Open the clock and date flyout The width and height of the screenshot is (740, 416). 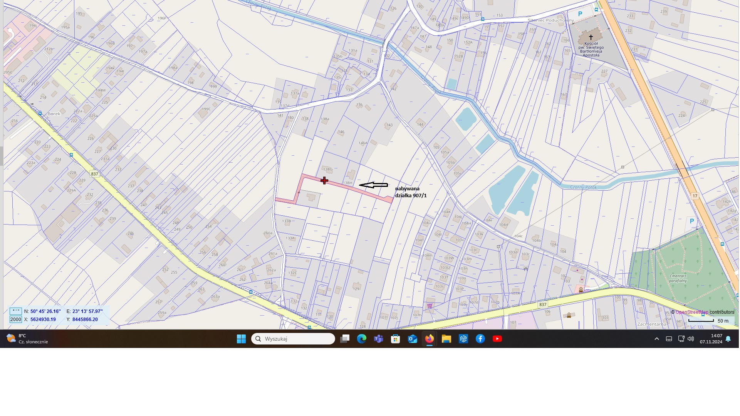click(x=711, y=339)
